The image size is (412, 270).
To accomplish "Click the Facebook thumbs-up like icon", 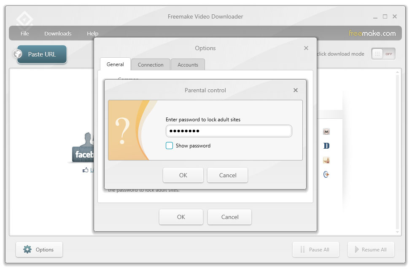I will point(86,170).
